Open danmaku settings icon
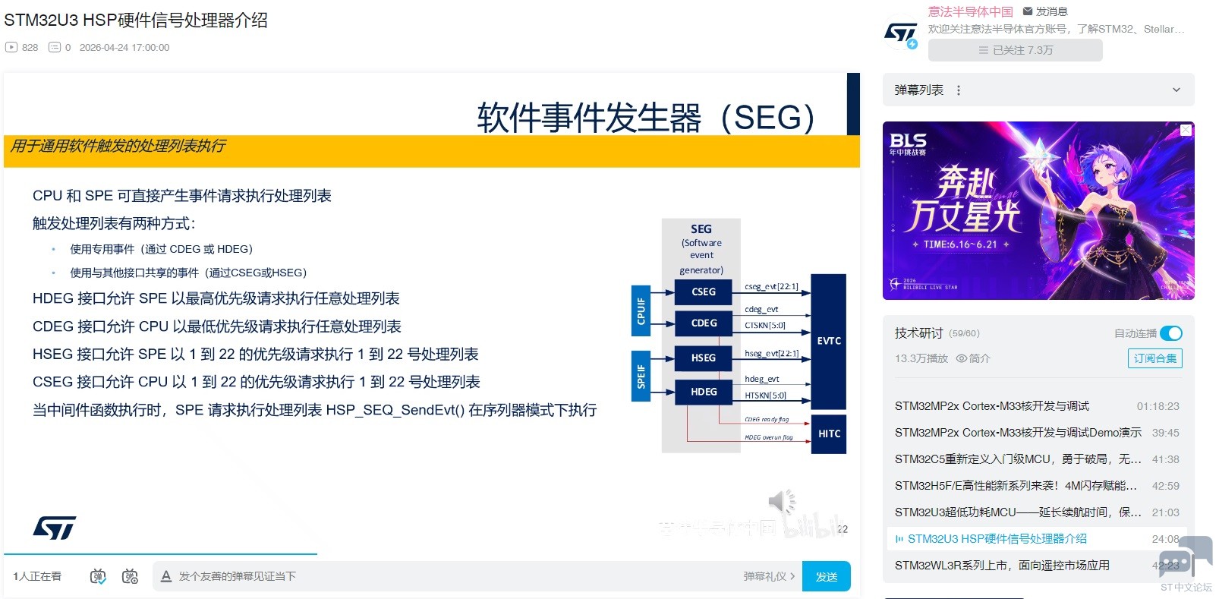The height and width of the screenshot is (599, 1219). click(130, 576)
